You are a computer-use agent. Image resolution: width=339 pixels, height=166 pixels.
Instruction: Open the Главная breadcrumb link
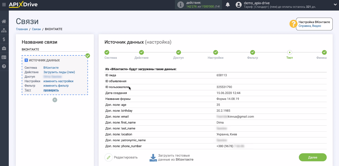[x=22, y=29]
